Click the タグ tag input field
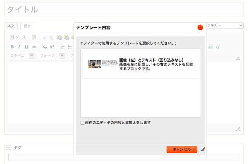This screenshot has height=164, width=248. [124, 157]
